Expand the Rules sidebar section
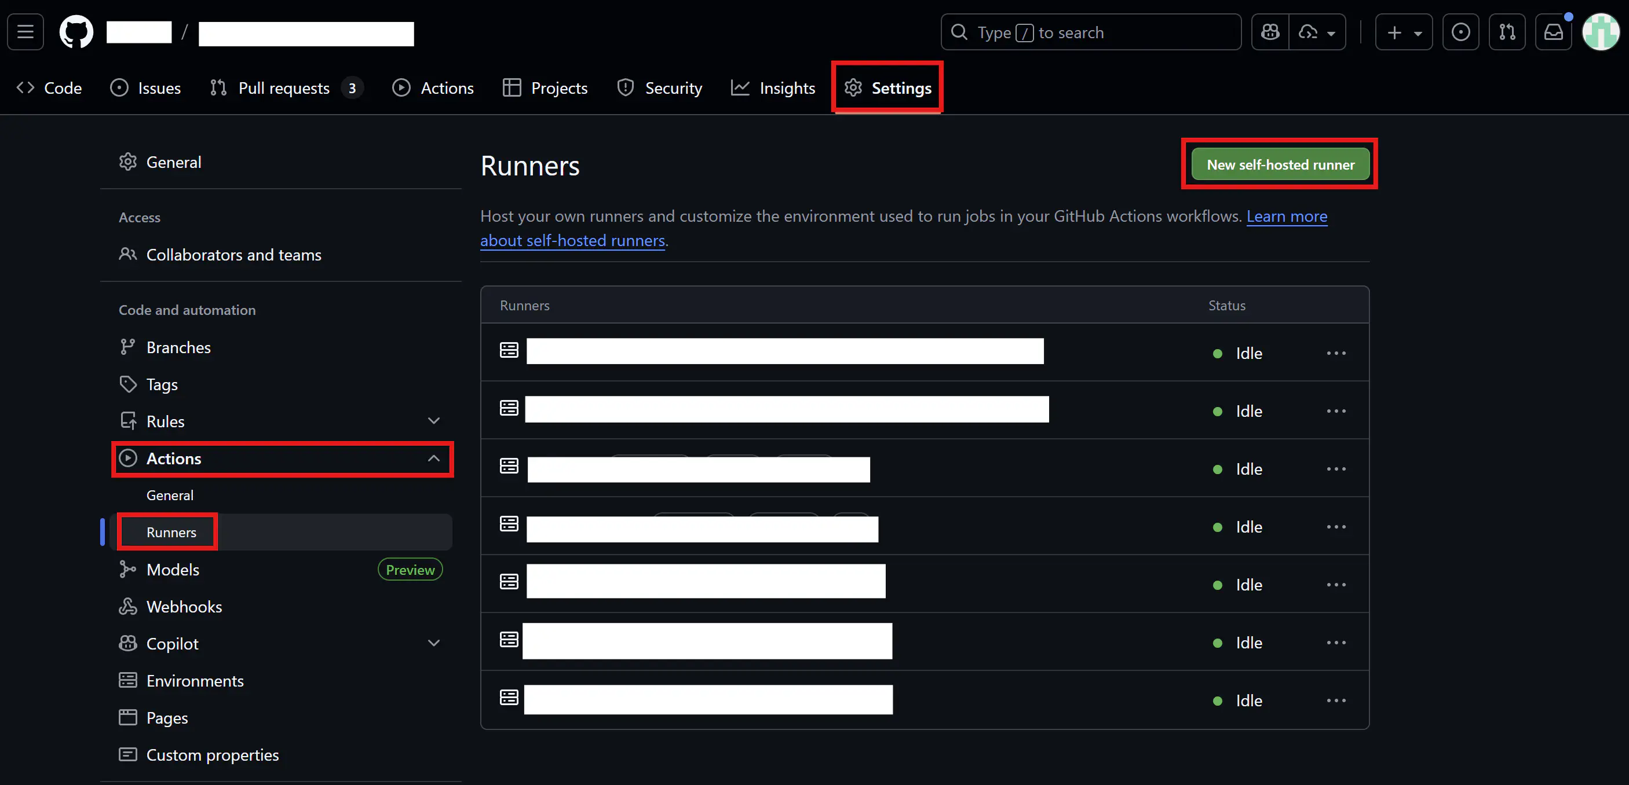This screenshot has width=1629, height=785. (x=434, y=420)
